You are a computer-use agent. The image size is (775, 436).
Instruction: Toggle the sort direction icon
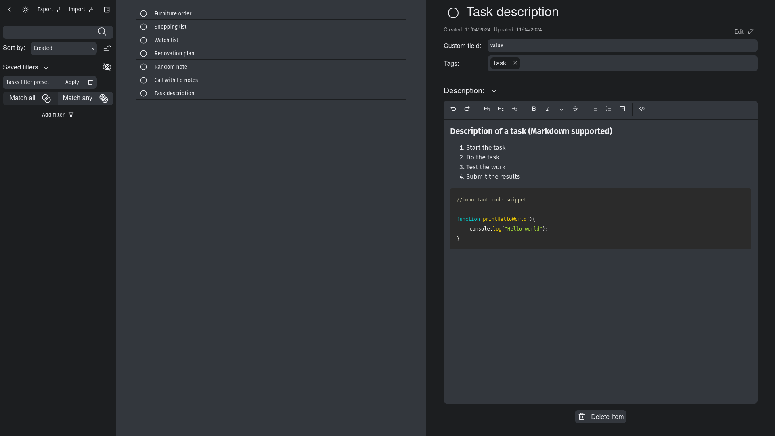point(107,48)
